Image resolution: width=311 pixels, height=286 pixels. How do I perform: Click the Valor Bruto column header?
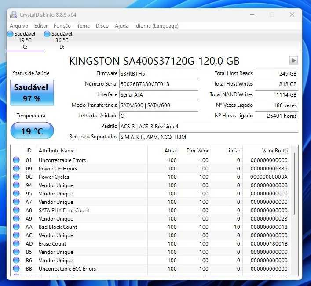(x=267, y=151)
